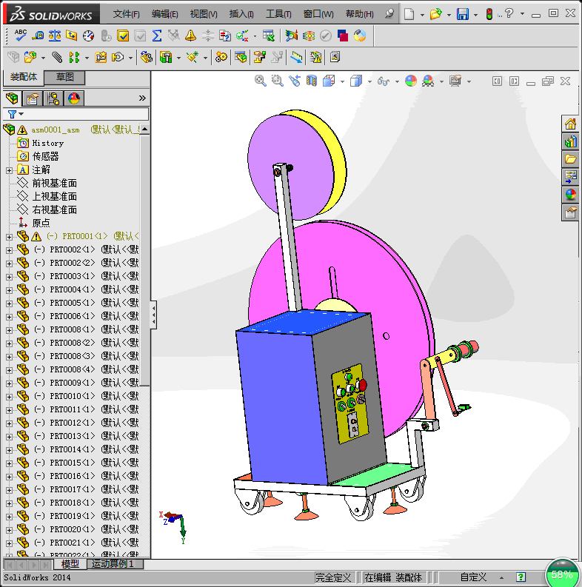Click the panel collapse handle
582x587 pixels.
click(153, 315)
